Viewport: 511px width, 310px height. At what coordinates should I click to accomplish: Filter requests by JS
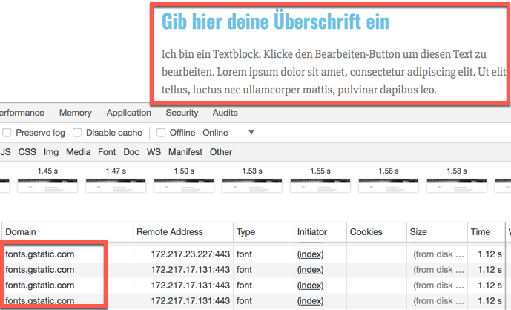point(5,152)
